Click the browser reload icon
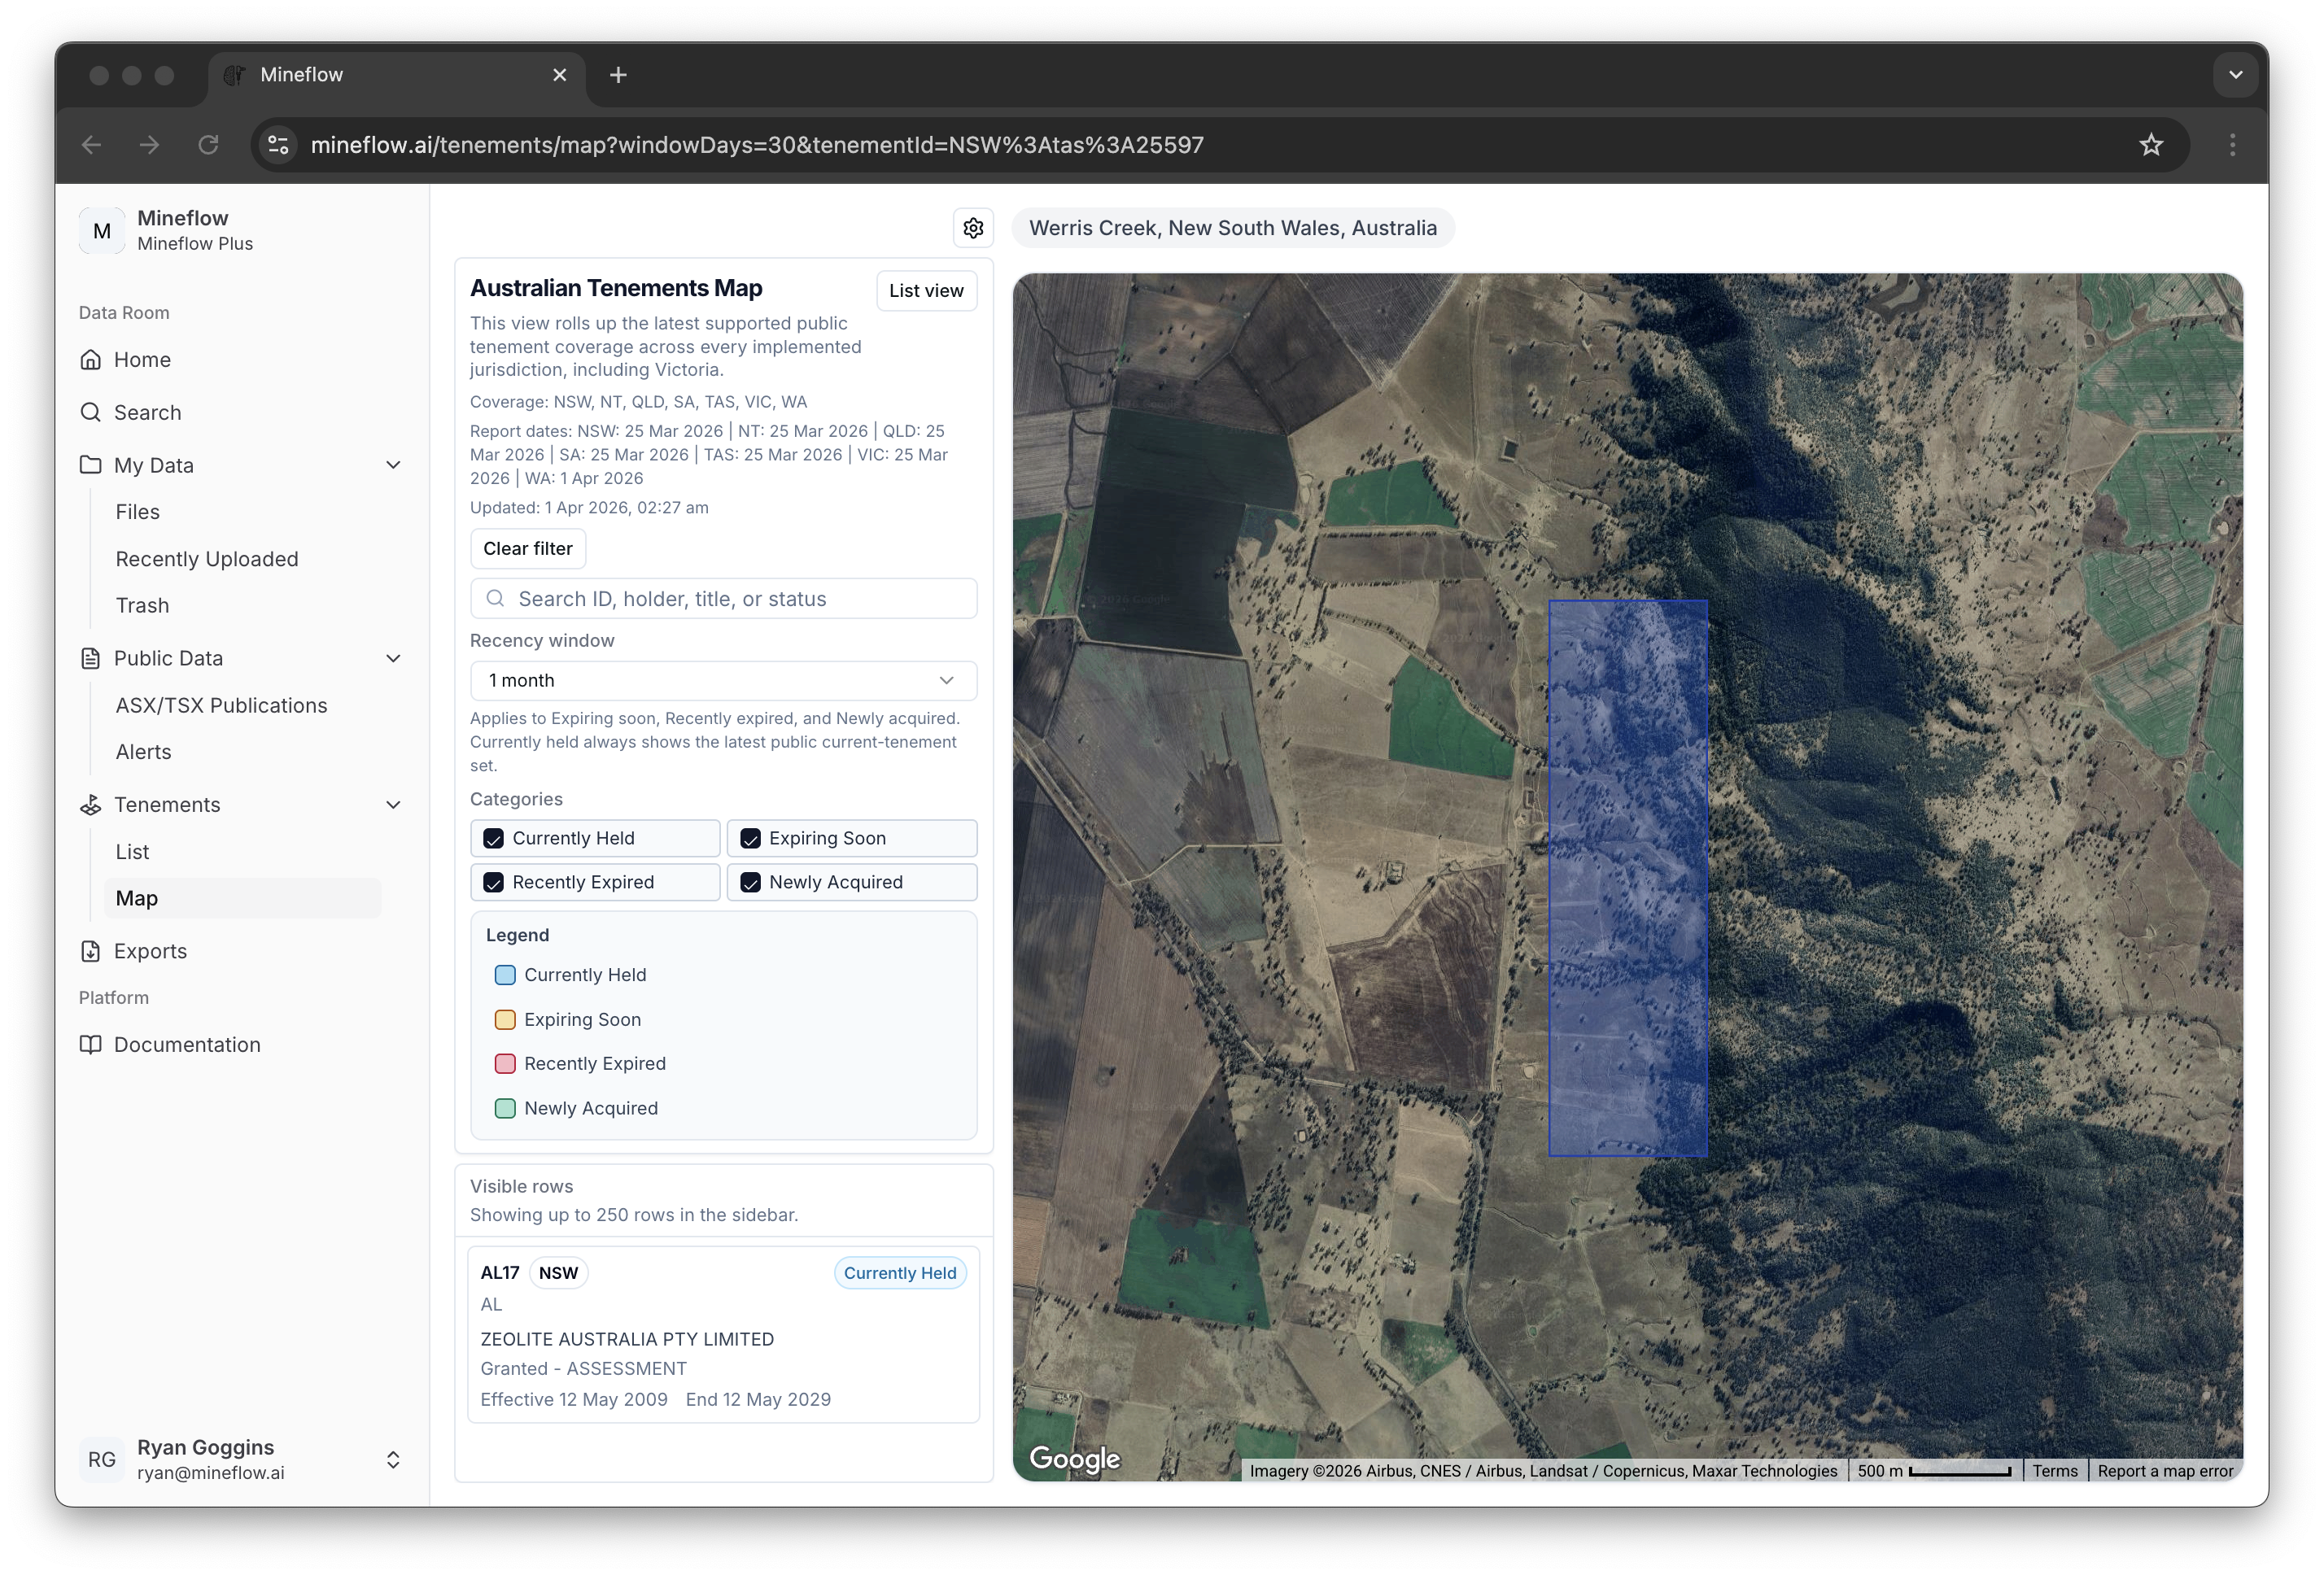2324x1575 pixels. [208, 145]
